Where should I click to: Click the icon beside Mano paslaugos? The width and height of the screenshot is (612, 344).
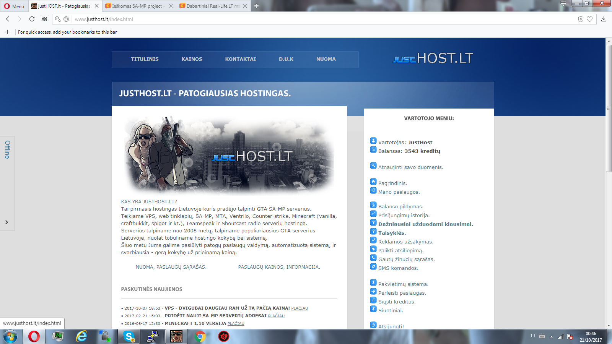(x=373, y=190)
